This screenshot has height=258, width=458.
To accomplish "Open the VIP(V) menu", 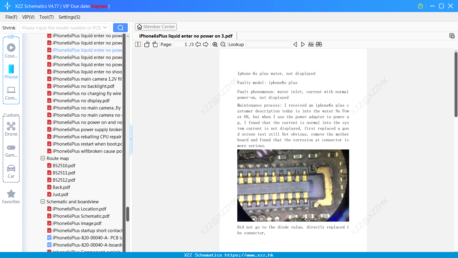I will coord(28,17).
